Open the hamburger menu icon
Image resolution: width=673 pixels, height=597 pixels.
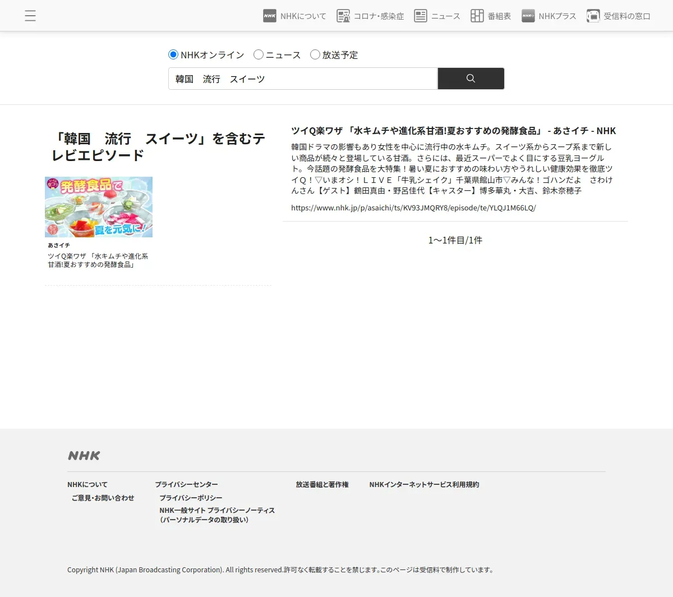point(30,16)
